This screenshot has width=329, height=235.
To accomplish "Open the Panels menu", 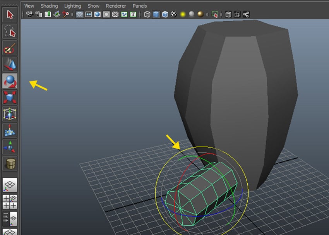I will tap(139, 5).
